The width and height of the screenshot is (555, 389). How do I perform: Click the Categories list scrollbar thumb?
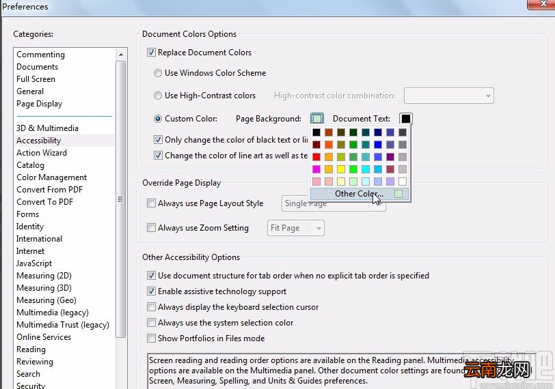click(x=121, y=200)
